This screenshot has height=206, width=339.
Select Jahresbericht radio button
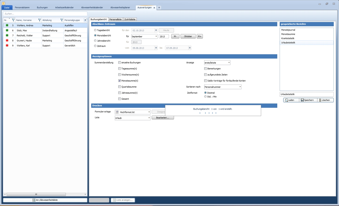pyautogui.click(x=95, y=41)
